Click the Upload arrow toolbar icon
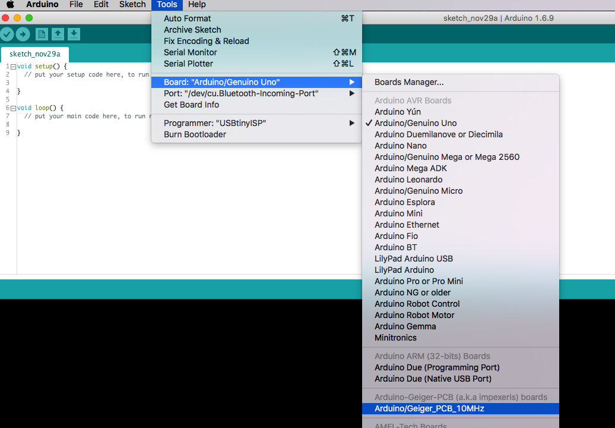Viewport: 615px width, 428px height. tap(23, 34)
